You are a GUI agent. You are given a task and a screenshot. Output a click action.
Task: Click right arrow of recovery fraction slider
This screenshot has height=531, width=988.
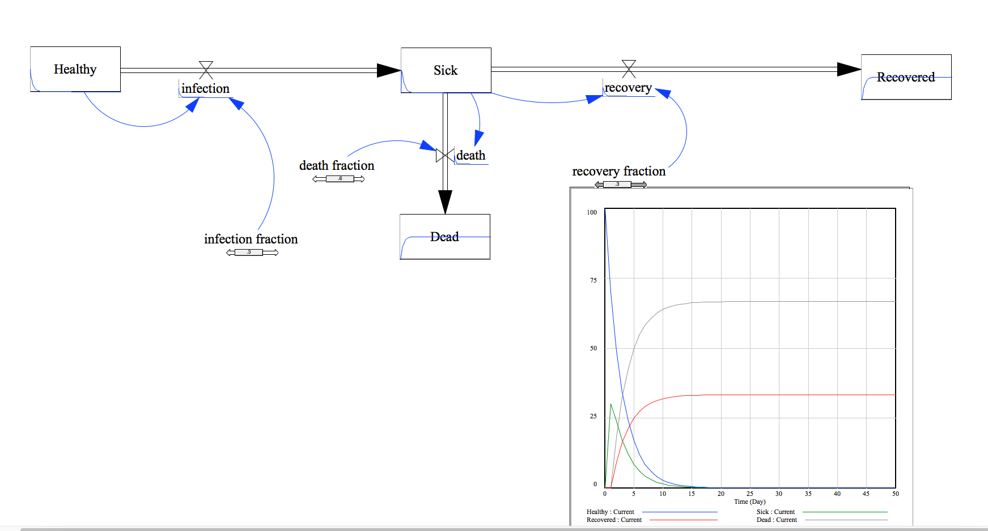point(639,185)
